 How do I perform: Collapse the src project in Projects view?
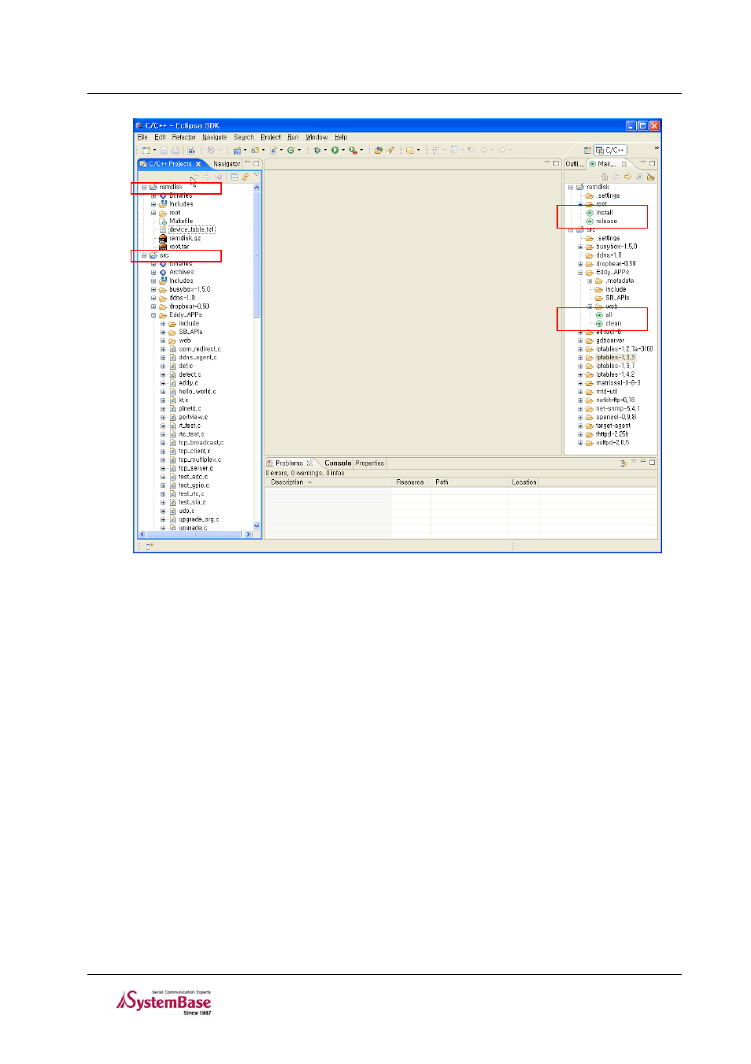pos(144,255)
